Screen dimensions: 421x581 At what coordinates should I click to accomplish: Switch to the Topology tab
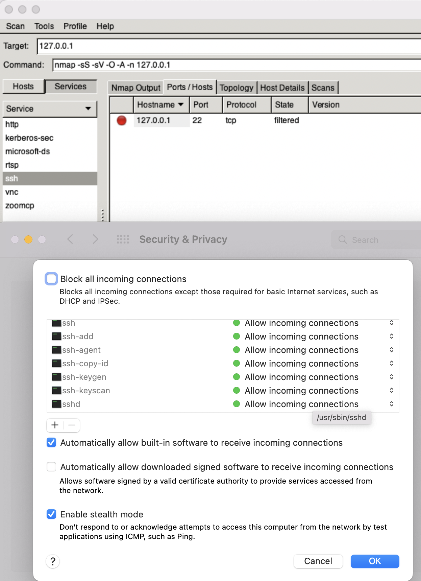237,88
